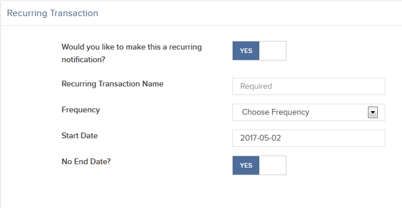Click white half of No End Date toggle
402x208 pixels.
[x=273, y=165]
